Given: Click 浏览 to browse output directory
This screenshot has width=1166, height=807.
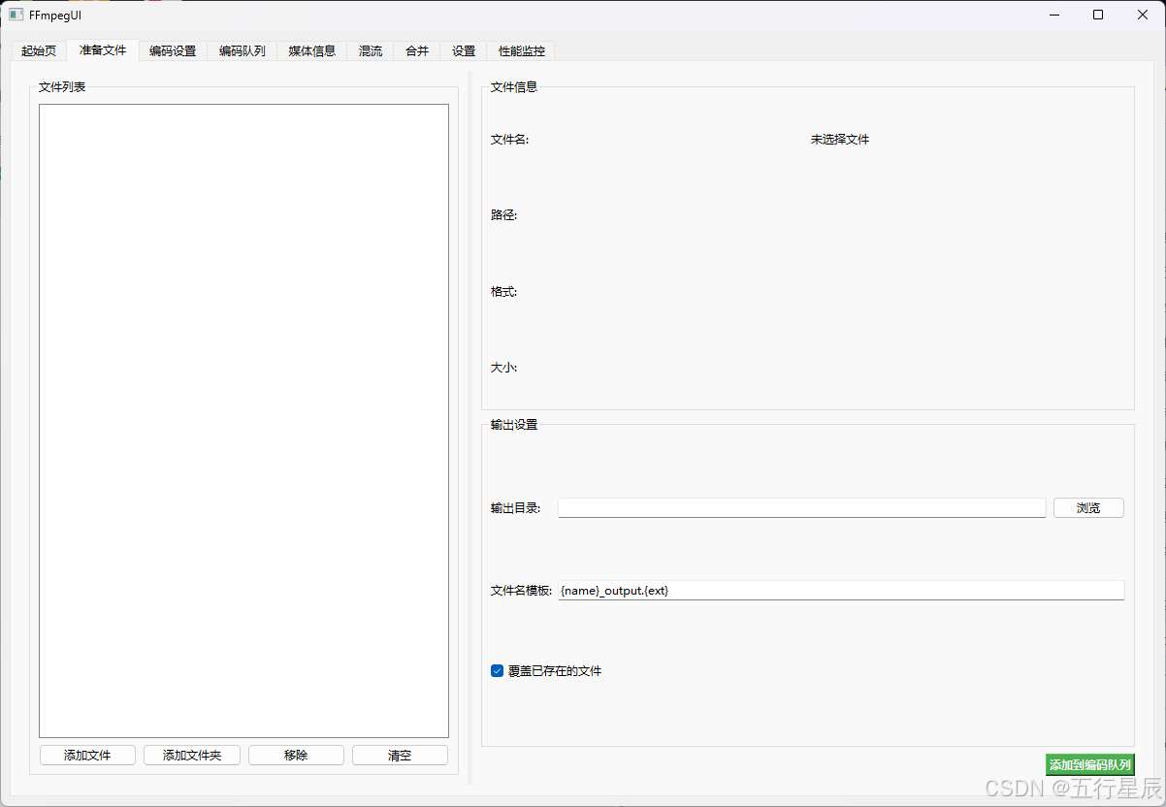Looking at the screenshot, I should coord(1088,508).
